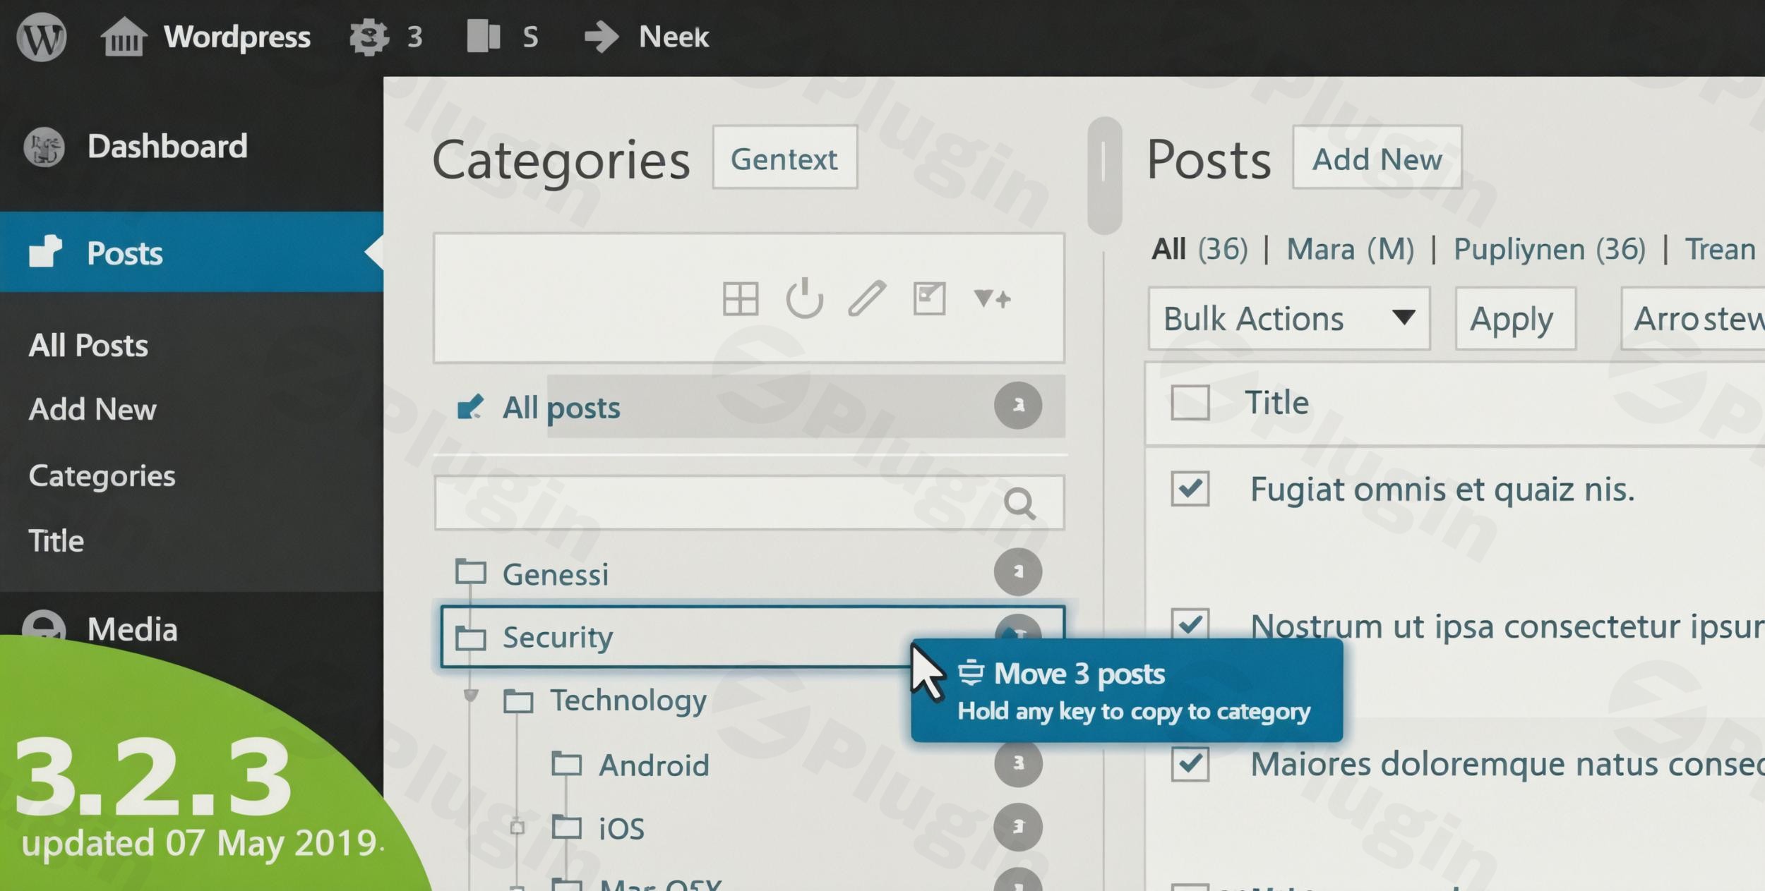1765x891 pixels.
Task: Click the Media sidebar icon
Action: pos(44,624)
